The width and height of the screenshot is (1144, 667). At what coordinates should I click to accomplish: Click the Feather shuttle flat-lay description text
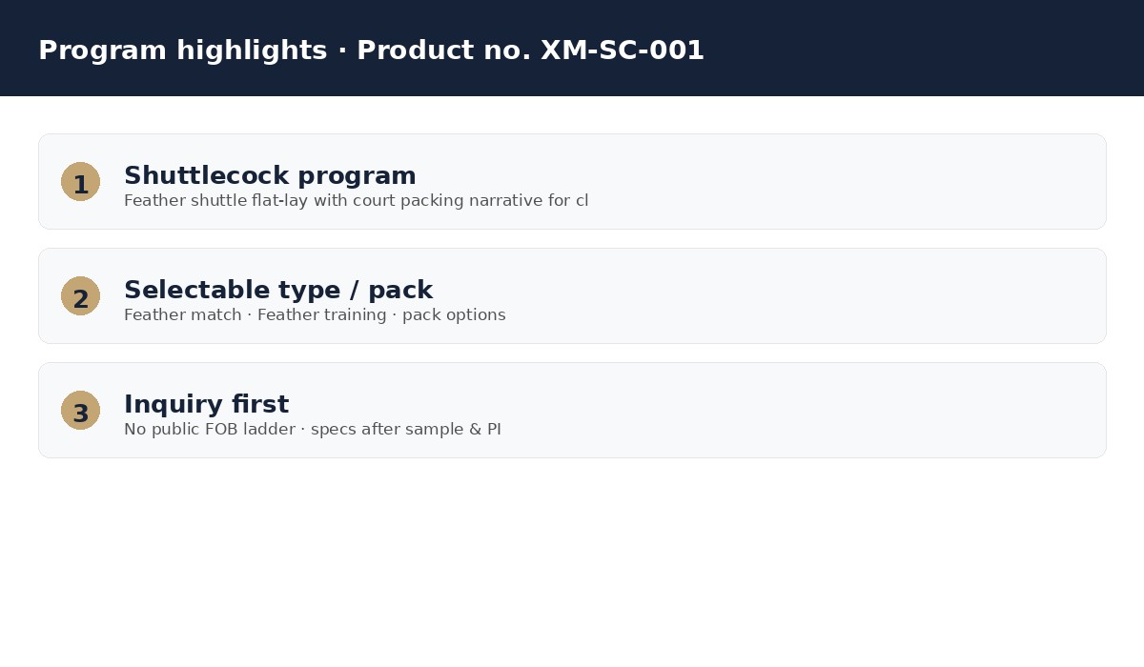click(x=356, y=201)
